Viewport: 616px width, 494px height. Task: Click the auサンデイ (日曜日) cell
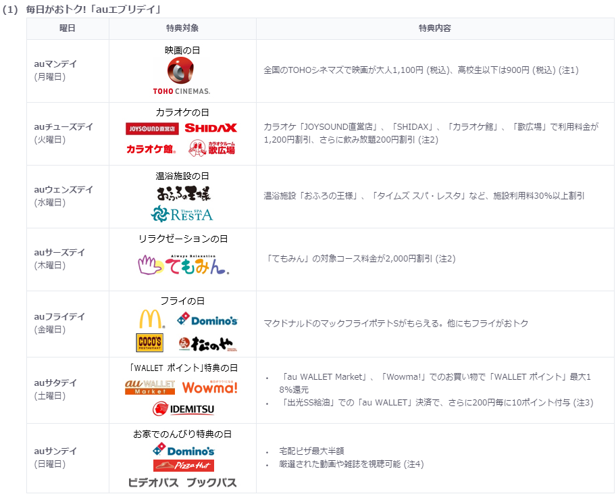pyautogui.click(x=68, y=458)
